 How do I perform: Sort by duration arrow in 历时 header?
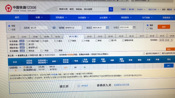57,61
